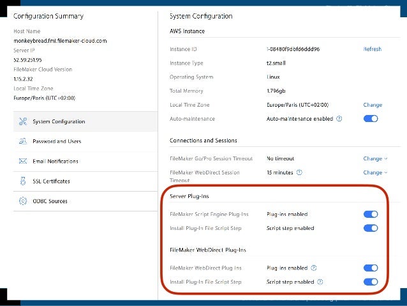Open the 15 minutes session timeout info icon
The image size is (407, 306).
click(299, 172)
